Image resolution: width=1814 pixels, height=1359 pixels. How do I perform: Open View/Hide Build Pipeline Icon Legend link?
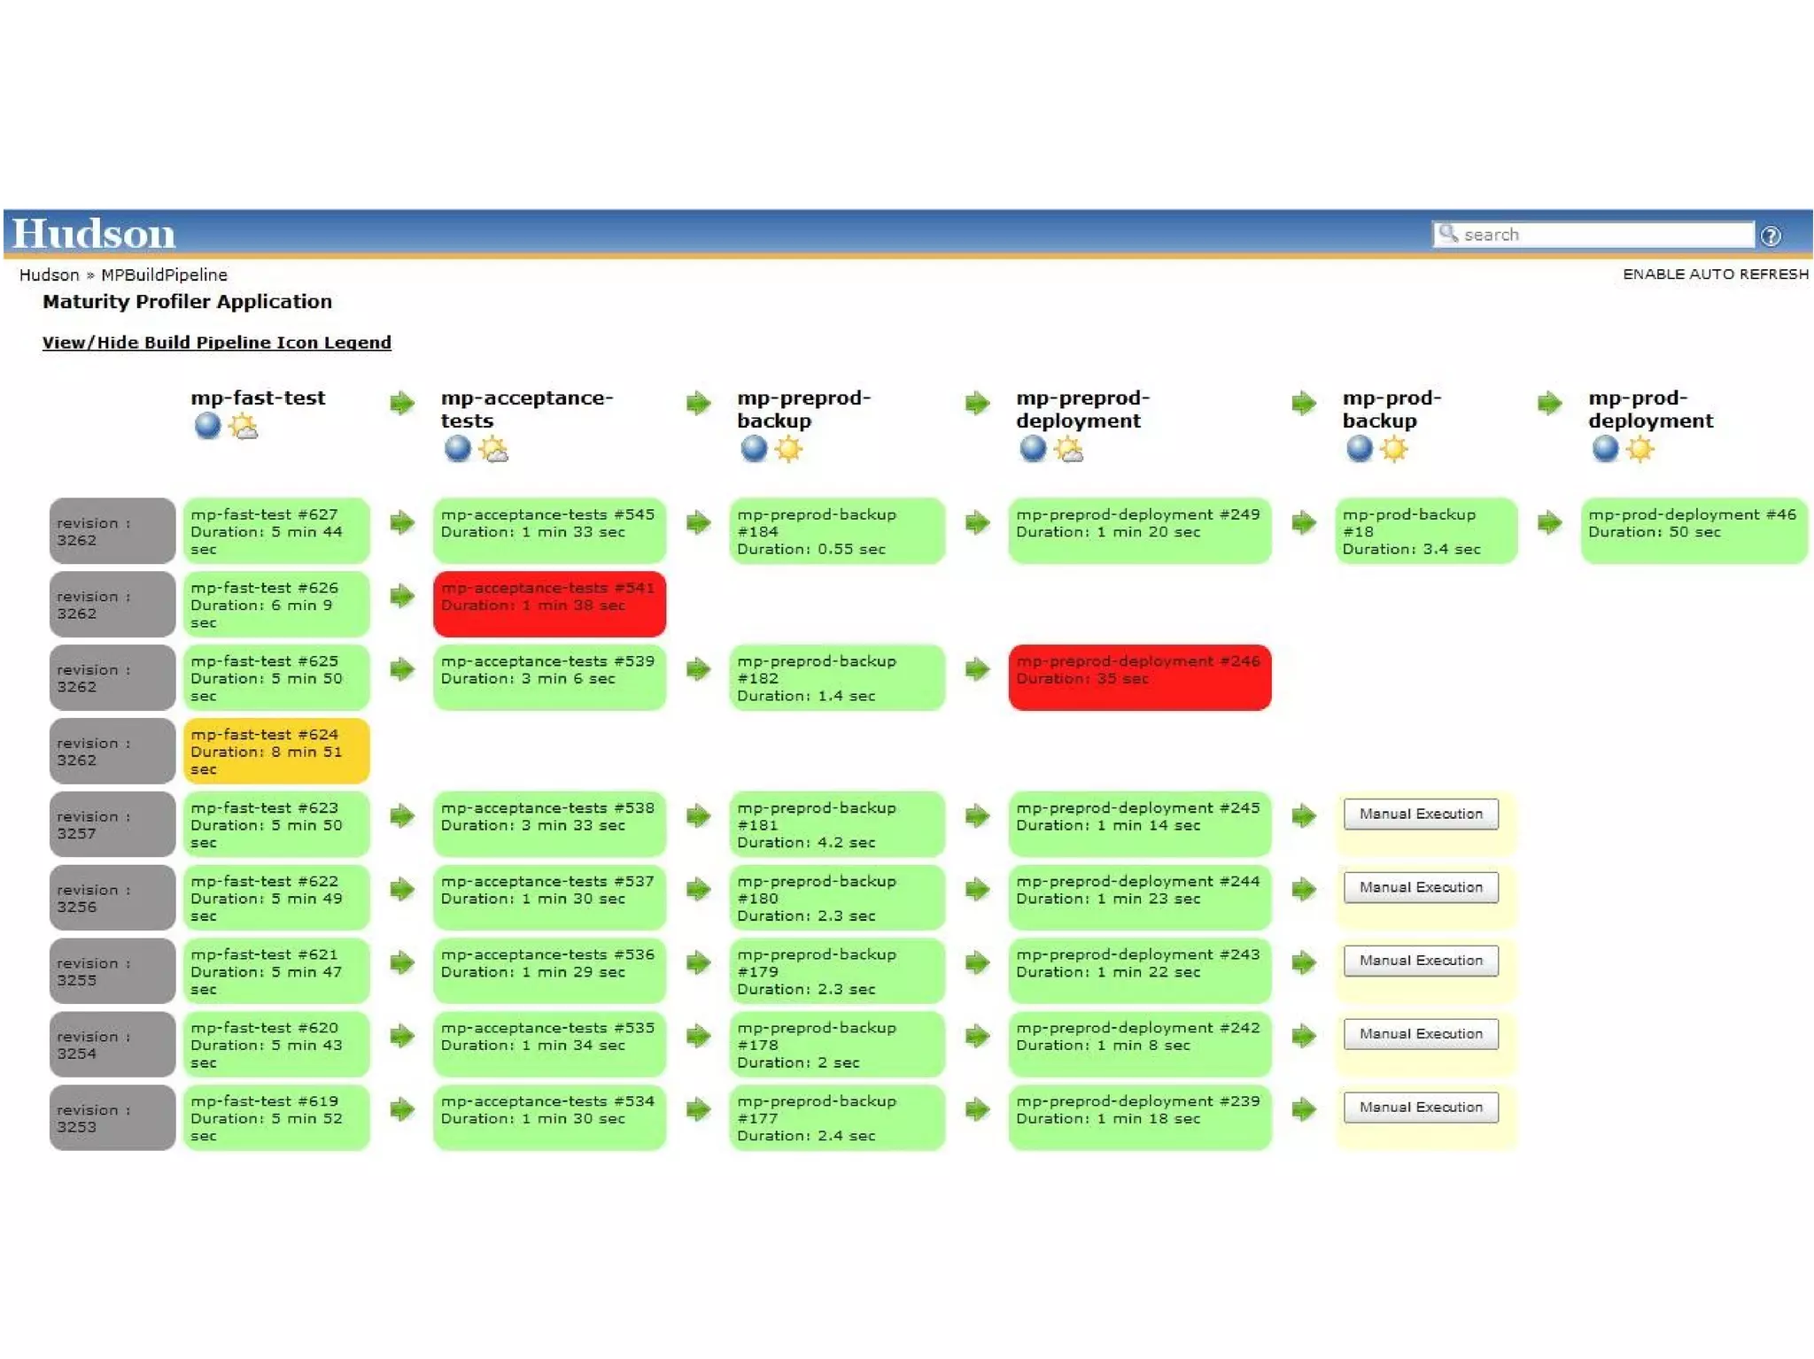point(216,343)
